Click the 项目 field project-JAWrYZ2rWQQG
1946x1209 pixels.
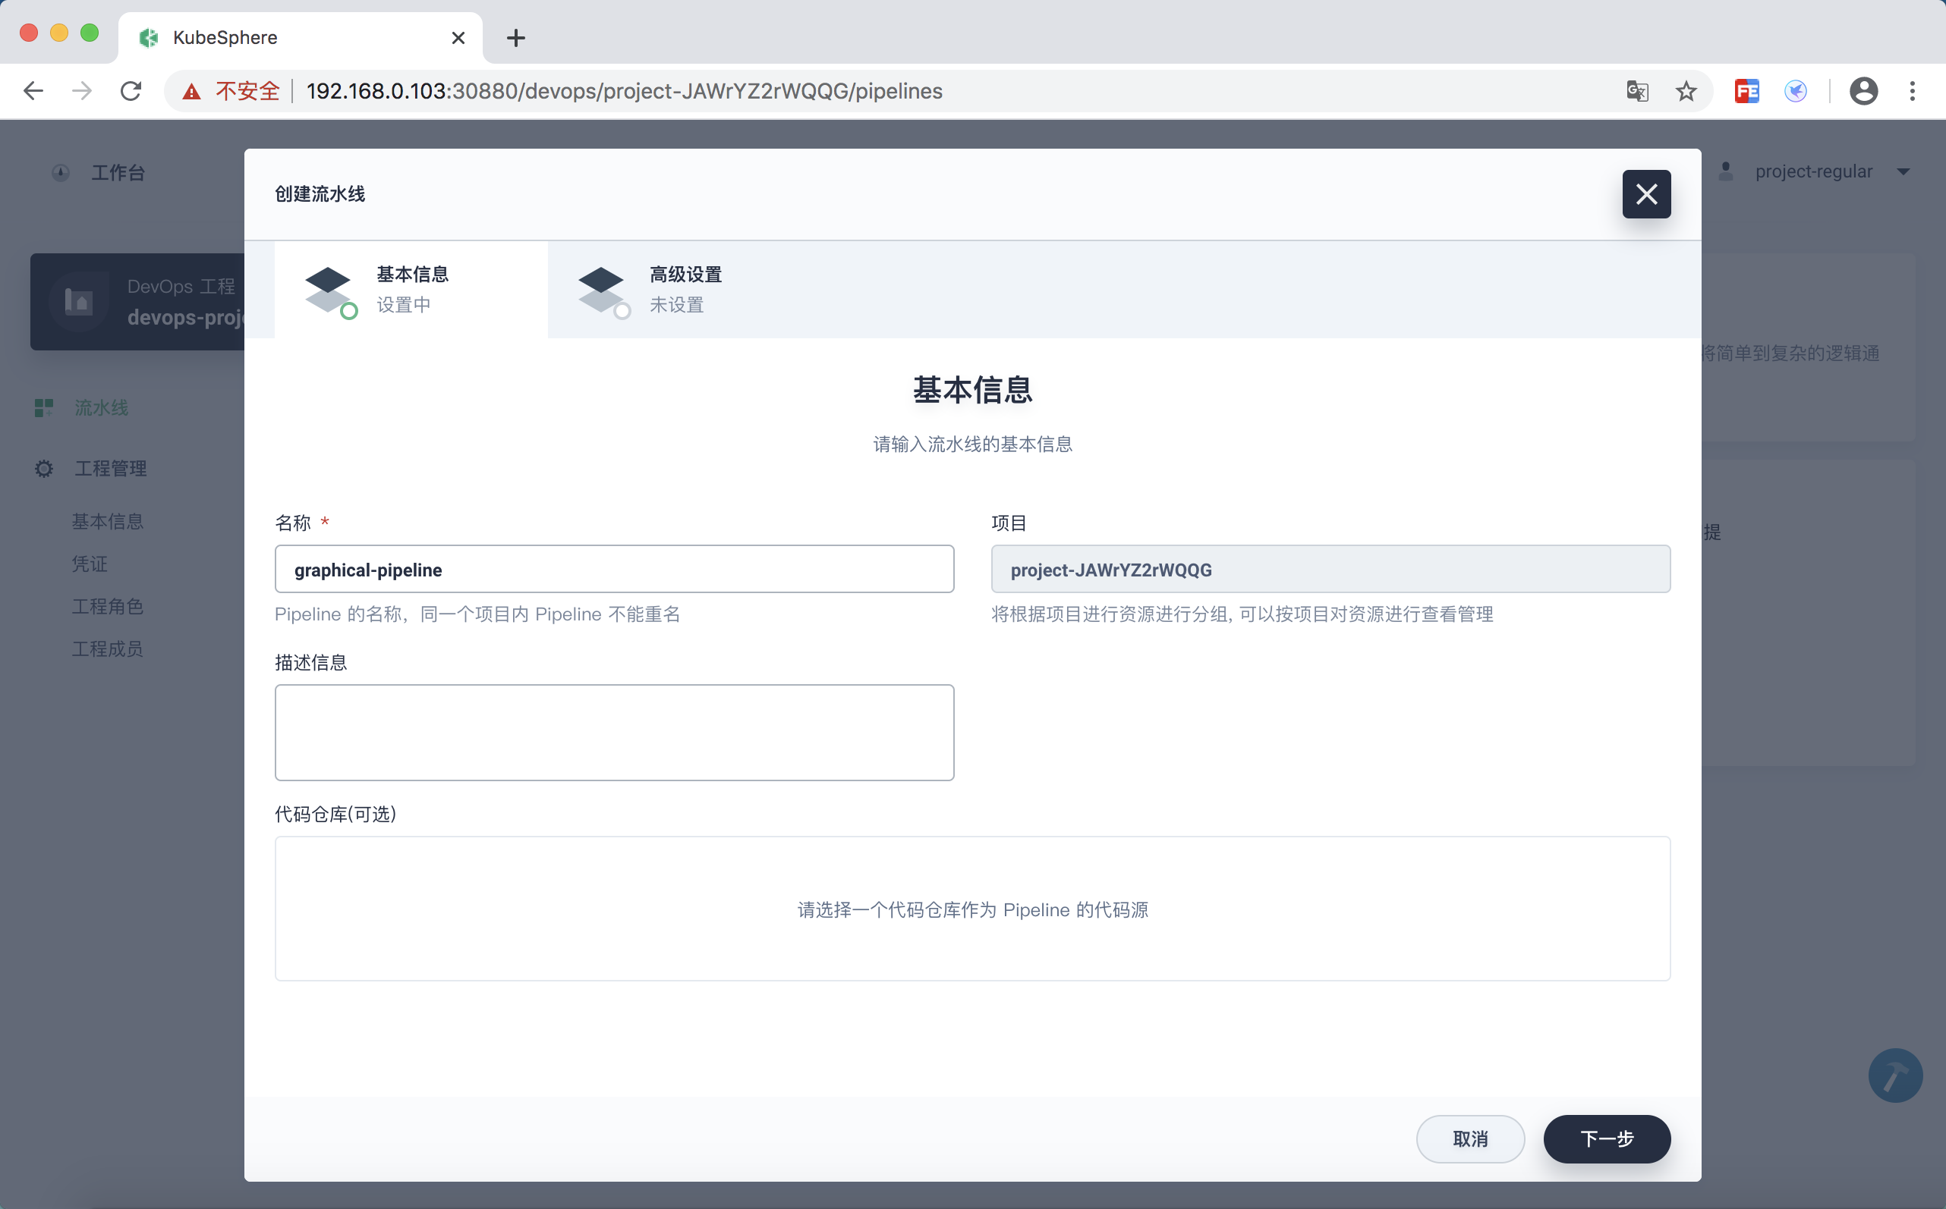tap(1330, 570)
